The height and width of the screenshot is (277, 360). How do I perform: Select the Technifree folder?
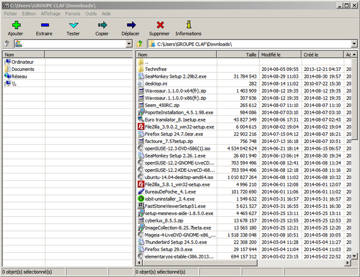156,69
